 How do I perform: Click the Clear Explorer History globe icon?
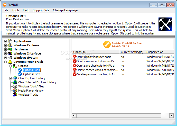tap(15, 78)
